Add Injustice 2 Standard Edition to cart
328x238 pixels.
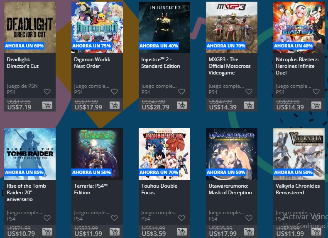pos(182,105)
